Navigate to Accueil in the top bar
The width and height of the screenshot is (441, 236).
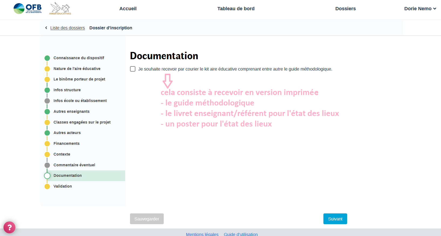128,9
